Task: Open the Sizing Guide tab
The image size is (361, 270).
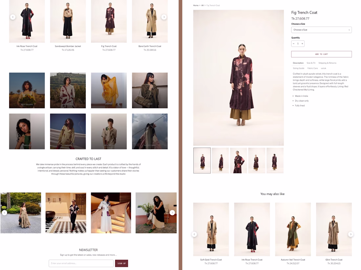Action: [x=299, y=68]
